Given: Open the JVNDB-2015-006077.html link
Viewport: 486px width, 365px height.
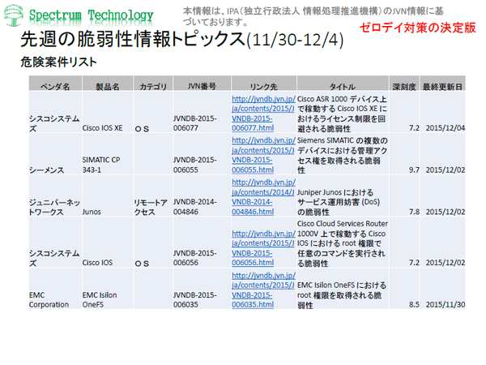Looking at the screenshot, I should pyautogui.click(x=263, y=114).
